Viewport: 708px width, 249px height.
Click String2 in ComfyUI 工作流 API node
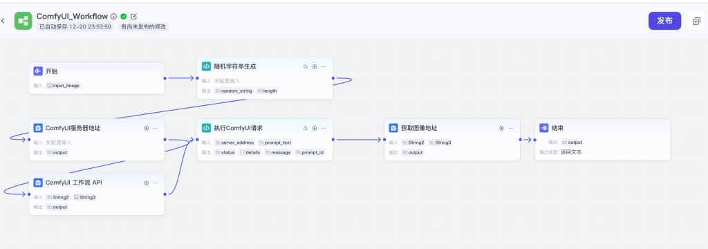tap(58, 197)
